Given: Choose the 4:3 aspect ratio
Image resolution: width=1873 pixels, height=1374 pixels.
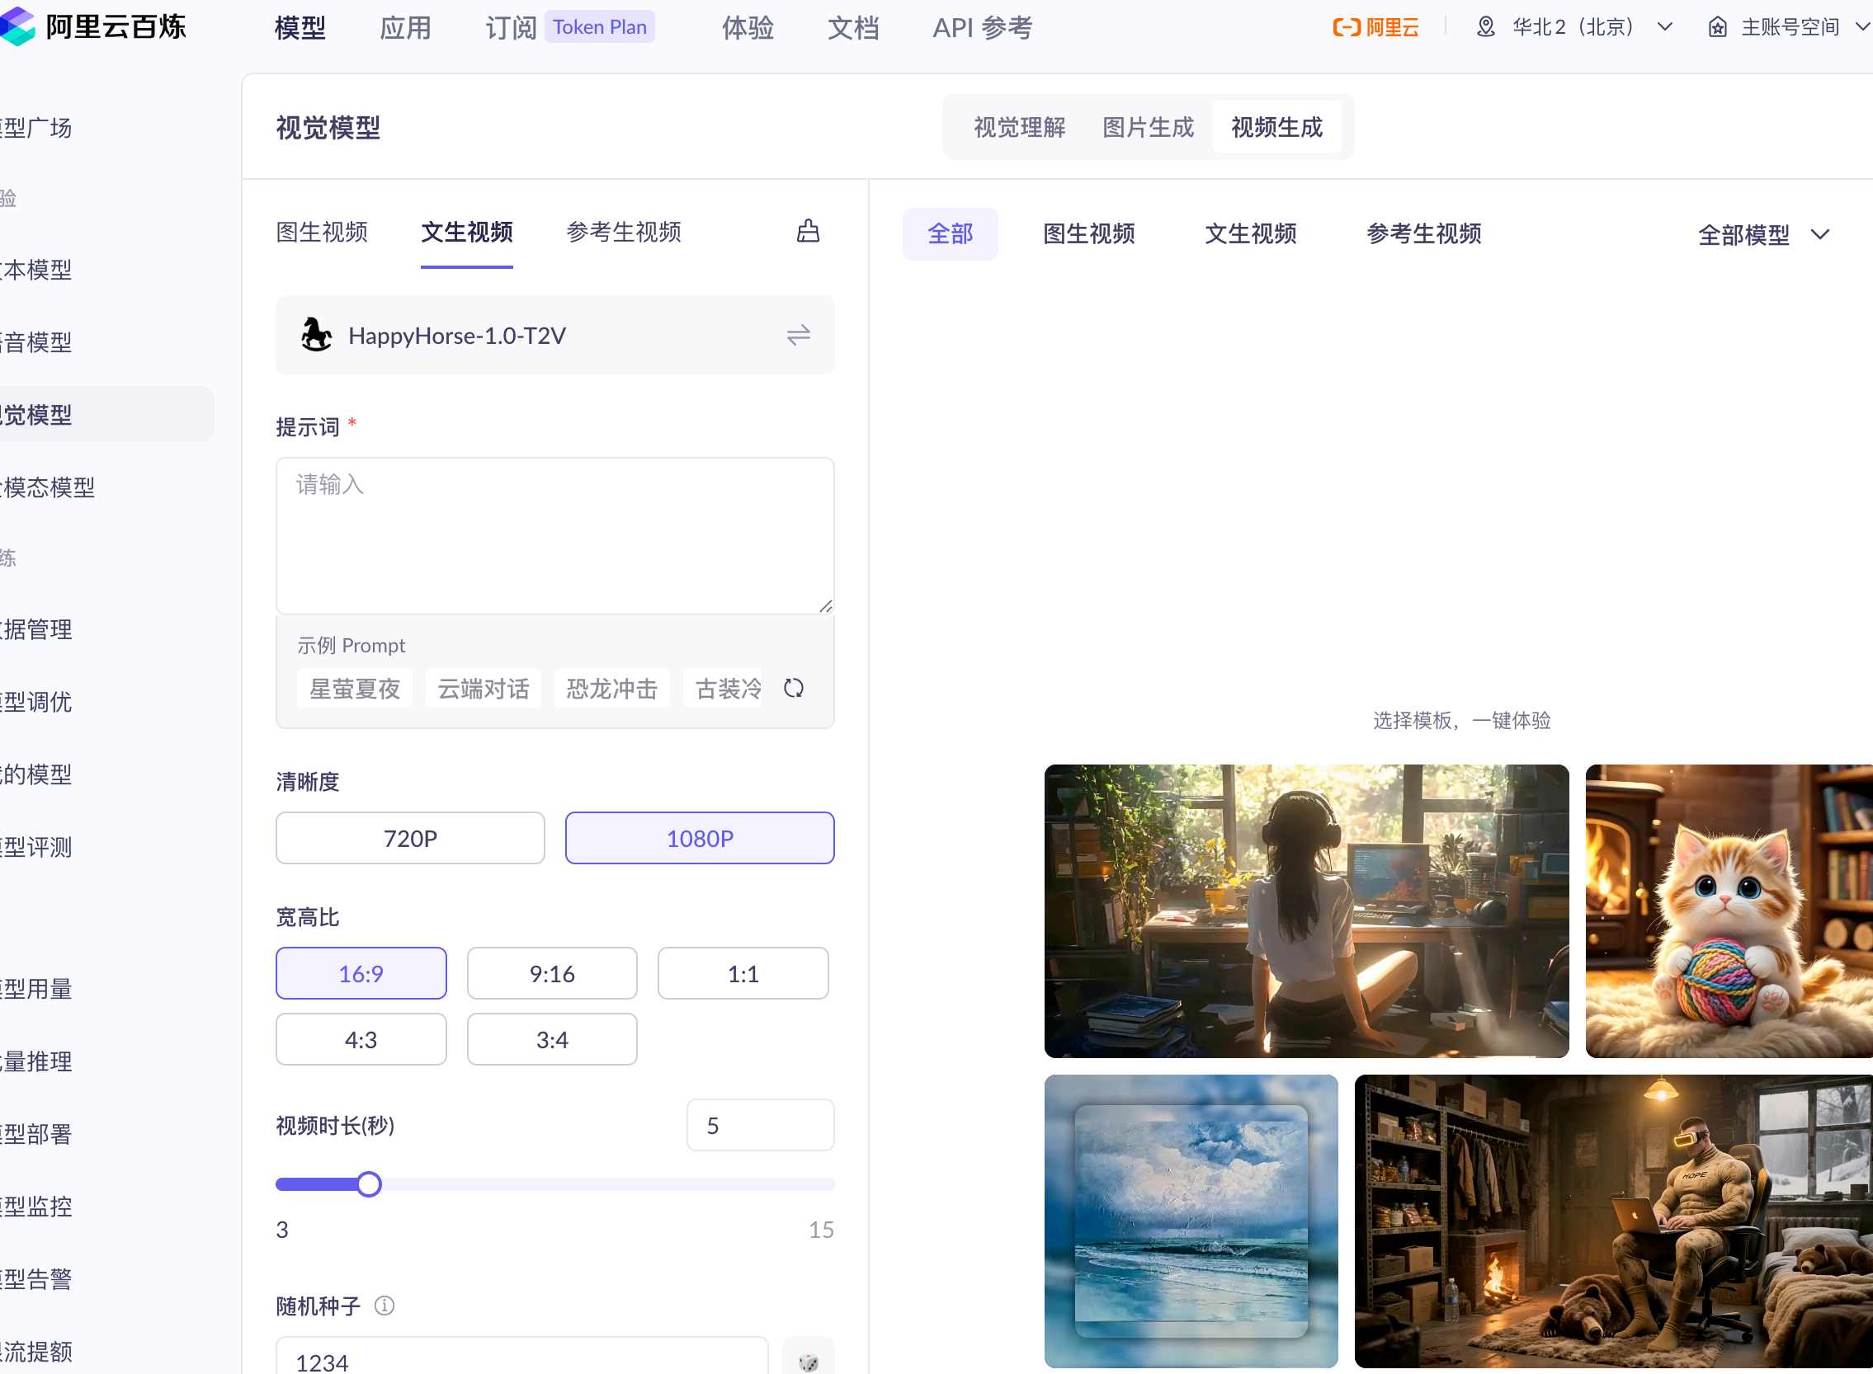Looking at the screenshot, I should pyautogui.click(x=361, y=1040).
